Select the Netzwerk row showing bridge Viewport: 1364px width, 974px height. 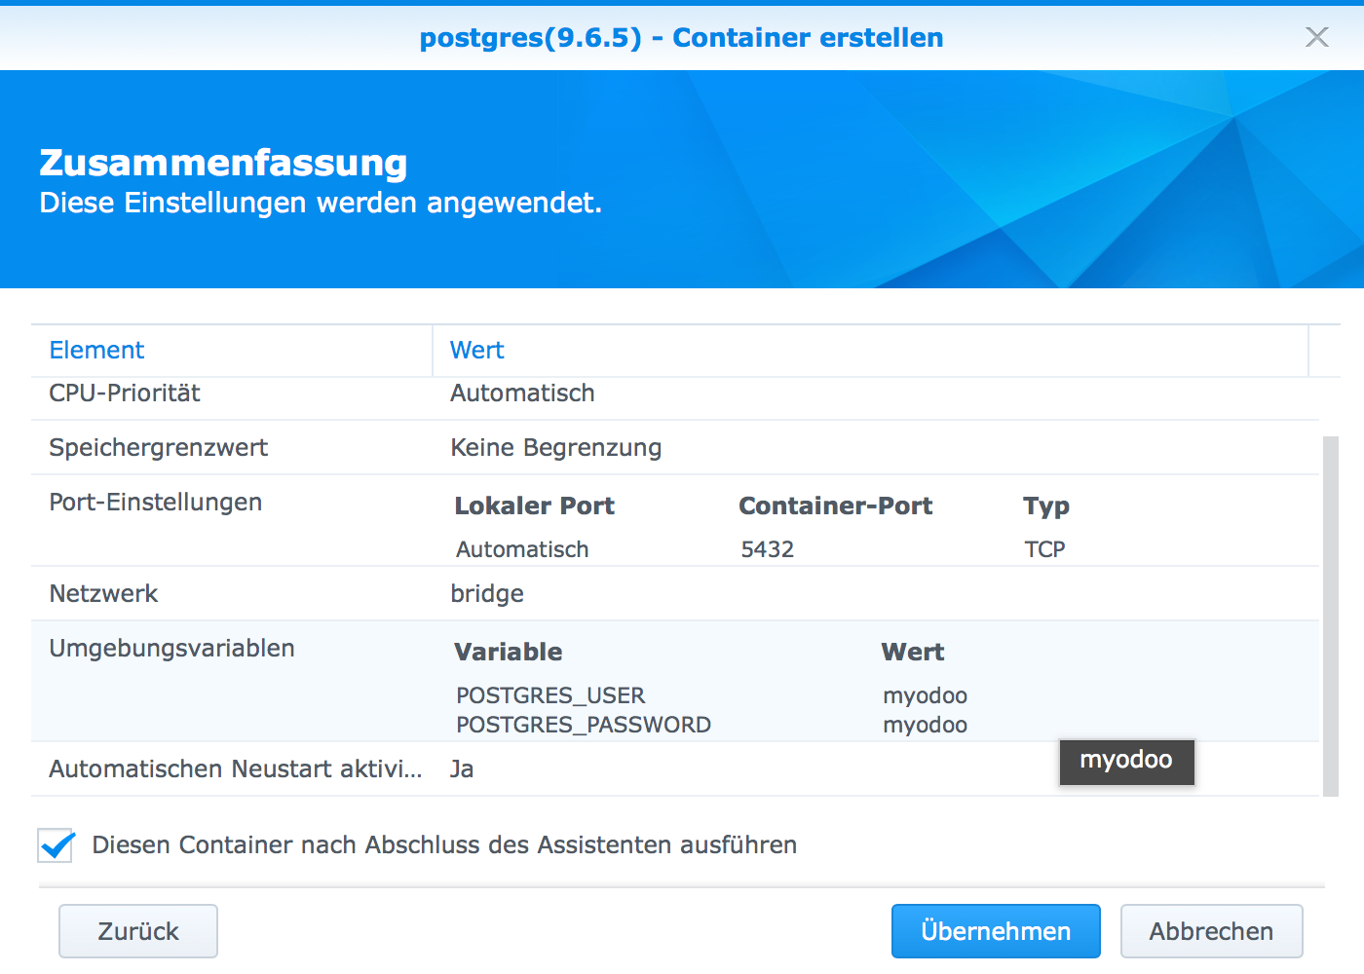(103, 593)
